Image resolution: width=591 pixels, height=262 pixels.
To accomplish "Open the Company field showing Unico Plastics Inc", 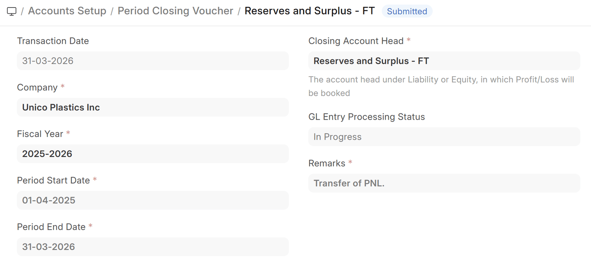I will tap(153, 107).
